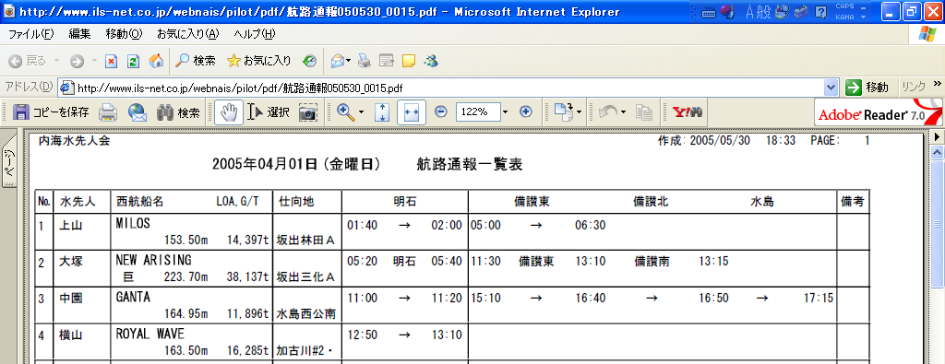Image resolution: width=945 pixels, height=364 pixels.
Task: Email the PDF via the globe envelope icon
Action: click(x=138, y=112)
